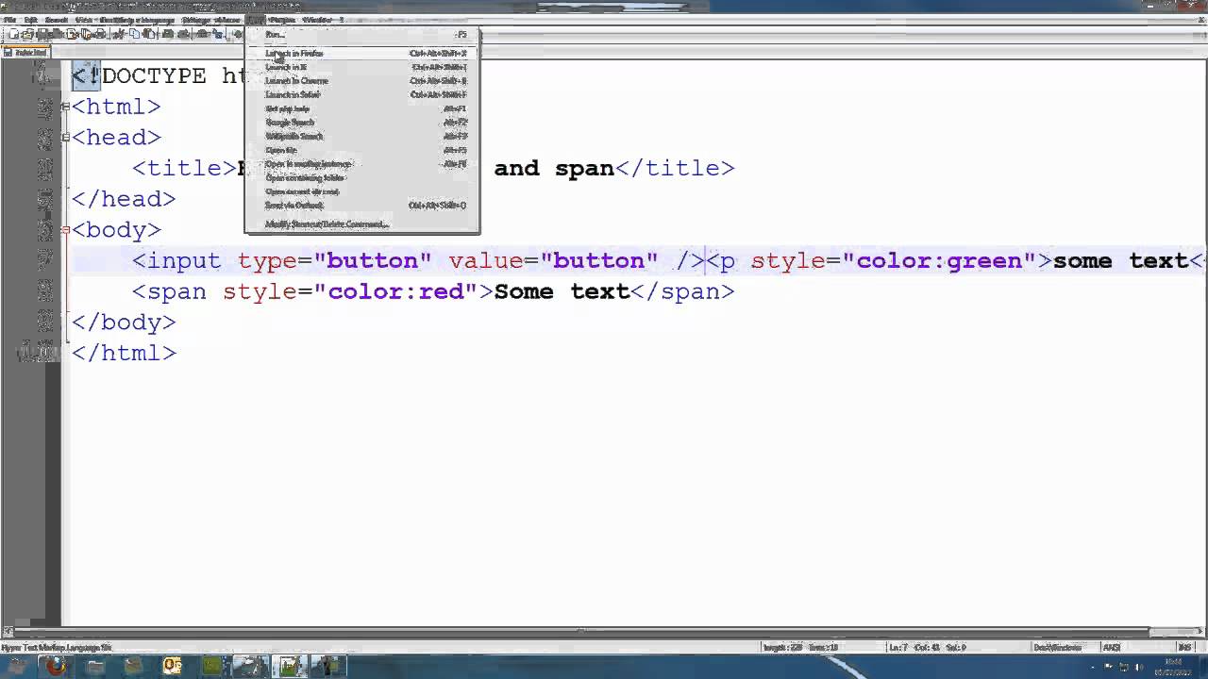Choose Wikipedia Search in Run menu
This screenshot has width=1208, height=679.
(x=362, y=136)
